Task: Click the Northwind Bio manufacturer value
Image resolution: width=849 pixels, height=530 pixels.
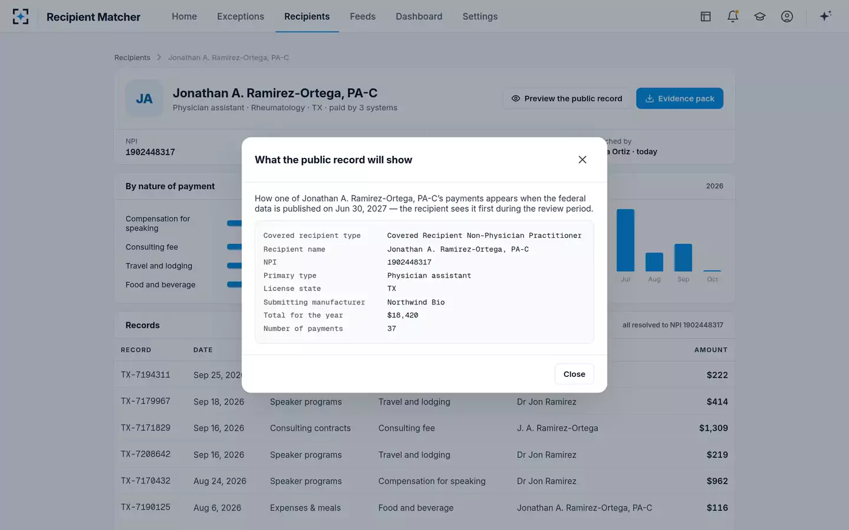Action: coord(416,302)
